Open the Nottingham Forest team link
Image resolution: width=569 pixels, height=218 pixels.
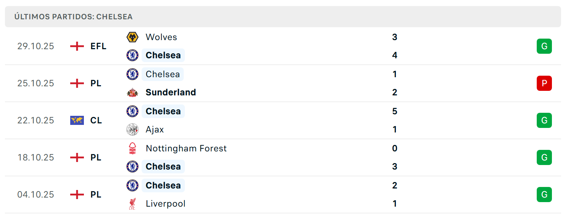tap(186, 148)
